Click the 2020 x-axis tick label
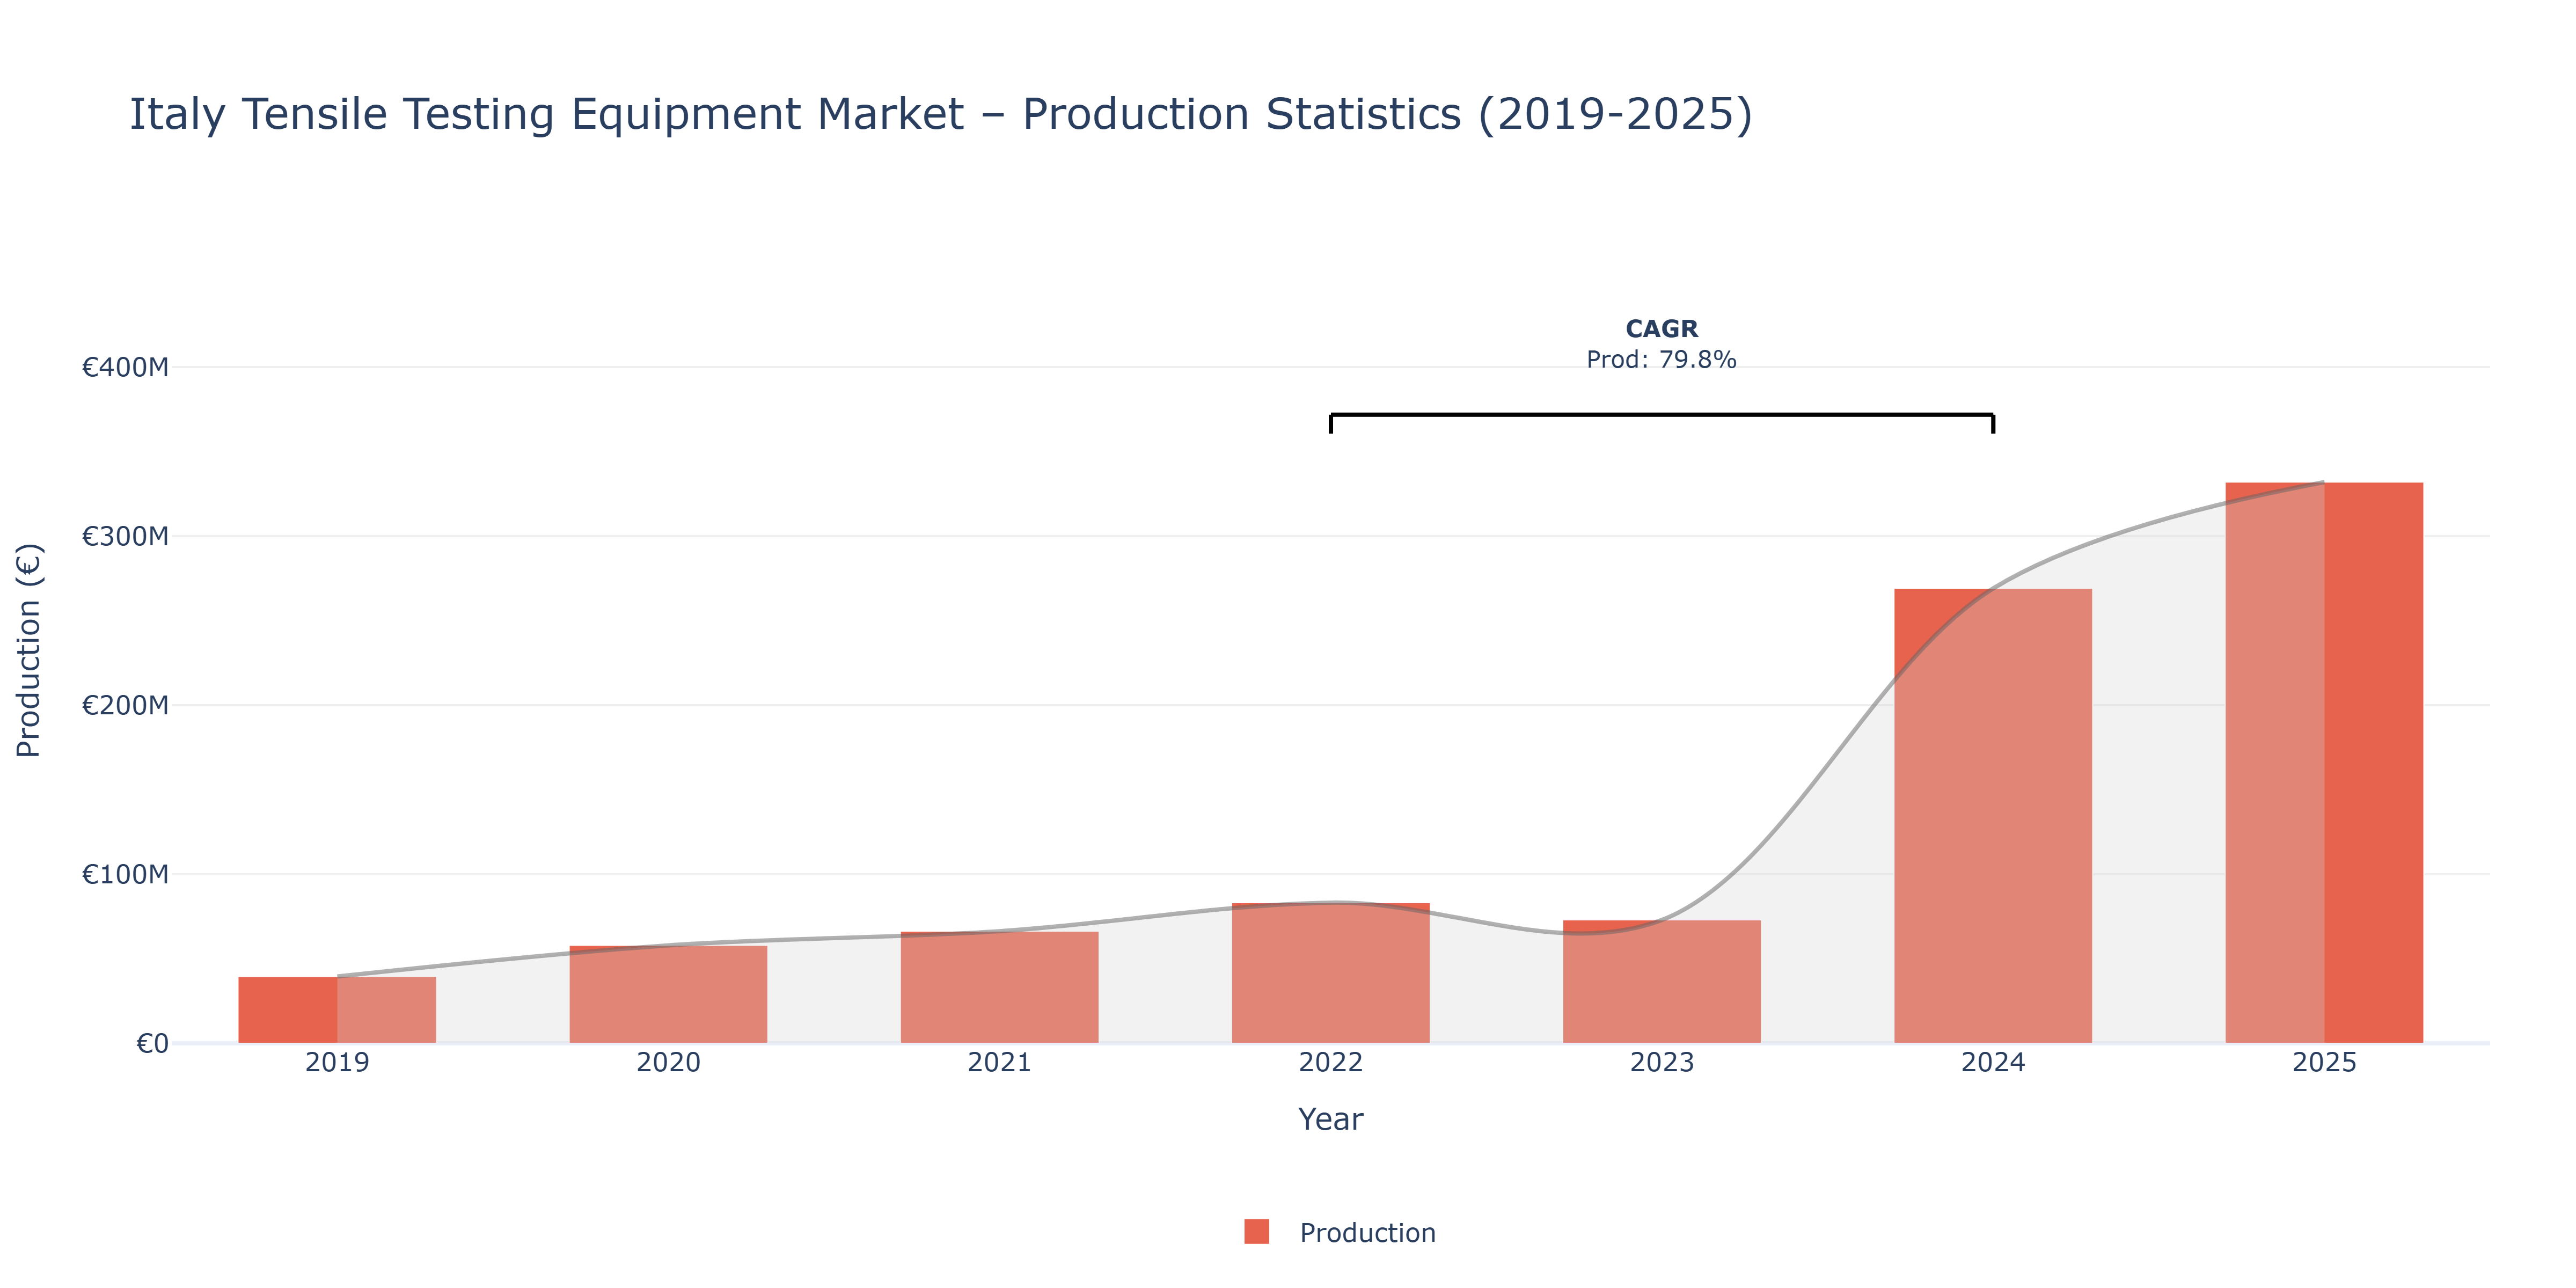Image resolution: width=2576 pixels, height=1288 pixels. [x=668, y=1062]
